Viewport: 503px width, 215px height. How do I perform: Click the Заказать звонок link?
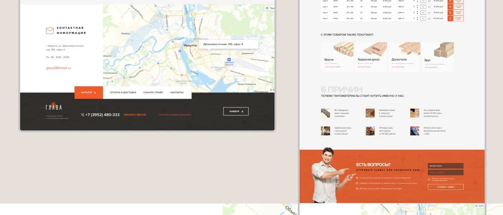135,115
